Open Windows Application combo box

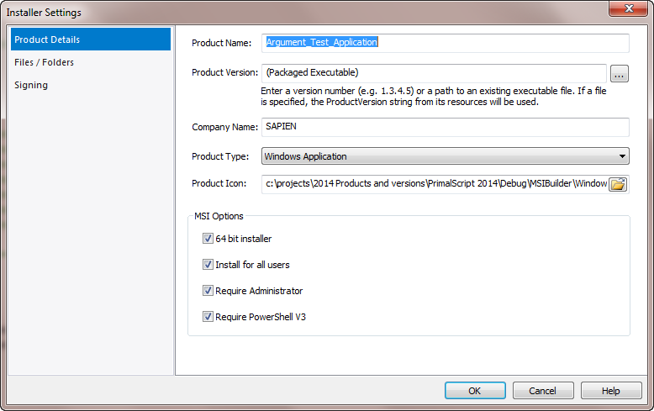(x=445, y=156)
